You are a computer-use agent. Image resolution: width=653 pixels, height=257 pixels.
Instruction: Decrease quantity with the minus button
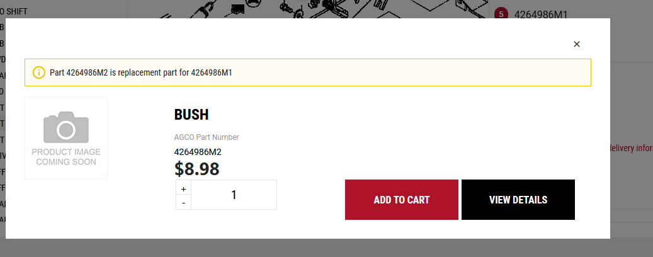point(183,203)
